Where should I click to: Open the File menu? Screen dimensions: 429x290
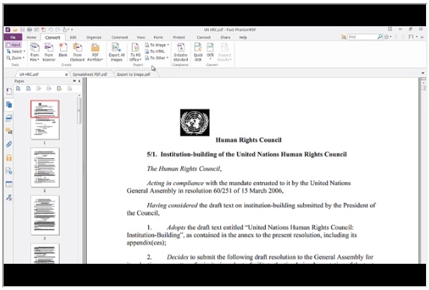[x=13, y=37]
